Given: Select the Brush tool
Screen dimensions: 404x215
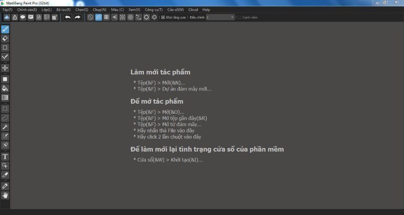Looking at the screenshot, I should [x=5, y=29].
